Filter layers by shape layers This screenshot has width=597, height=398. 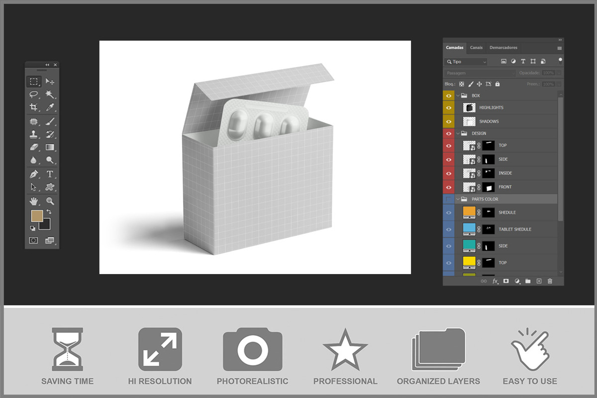[533, 62]
